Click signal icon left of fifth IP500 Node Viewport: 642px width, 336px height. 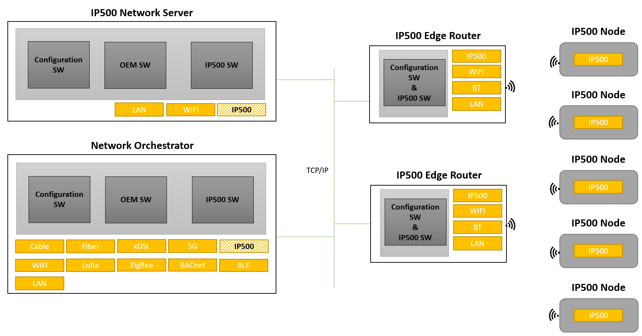(554, 315)
